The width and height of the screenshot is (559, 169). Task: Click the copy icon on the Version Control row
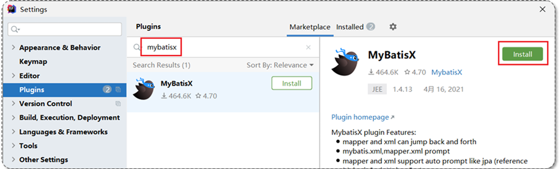[x=118, y=103]
